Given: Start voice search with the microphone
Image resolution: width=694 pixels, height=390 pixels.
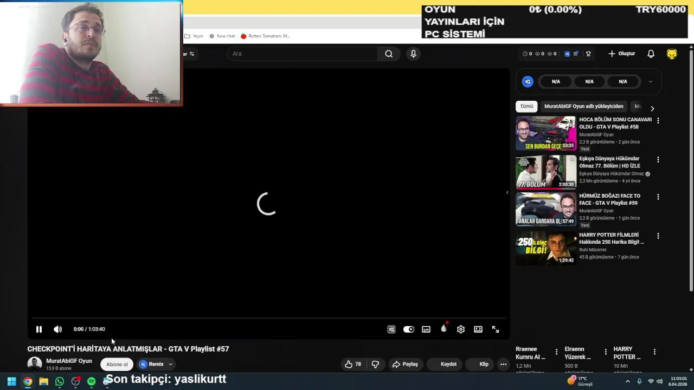Looking at the screenshot, I should [413, 54].
